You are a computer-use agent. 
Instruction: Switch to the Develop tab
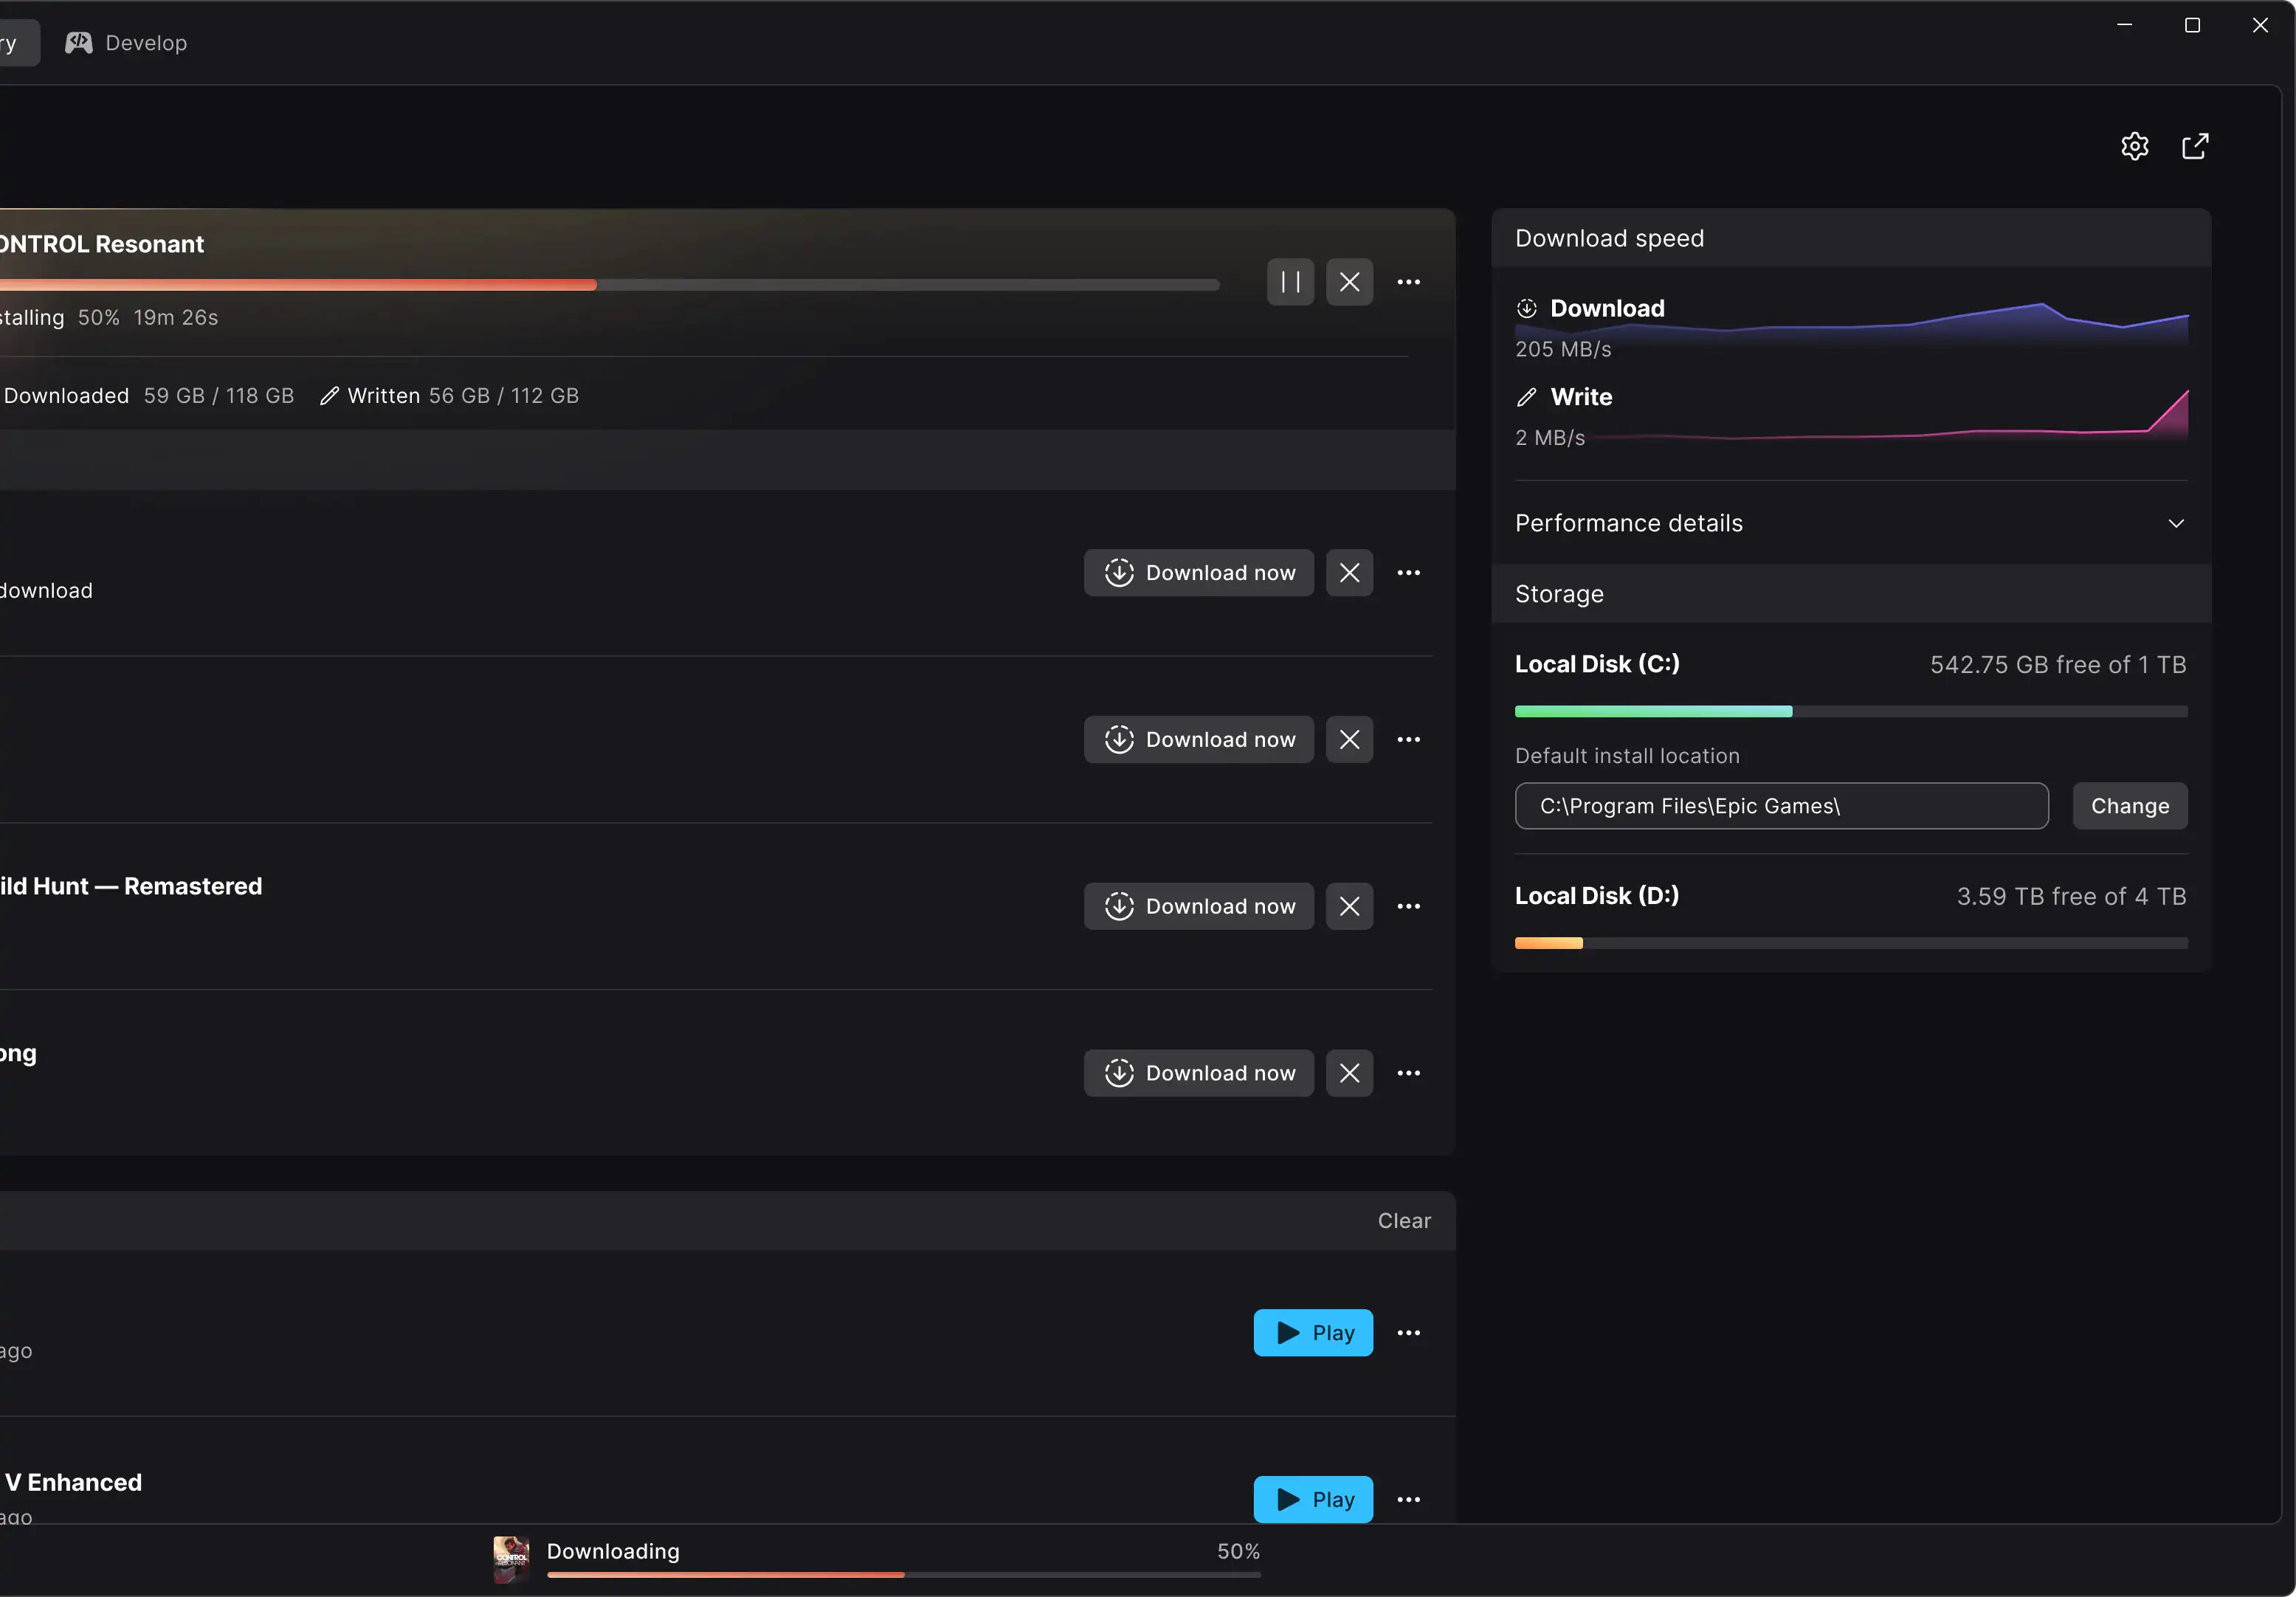point(127,43)
